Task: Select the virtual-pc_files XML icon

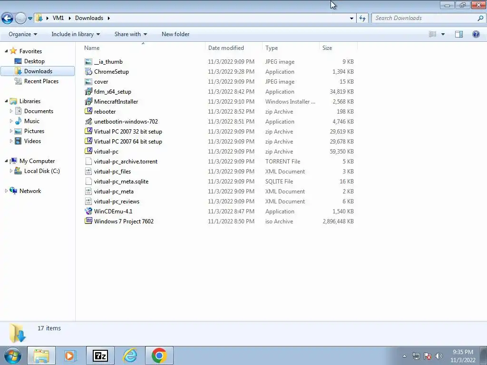Action: (88, 171)
